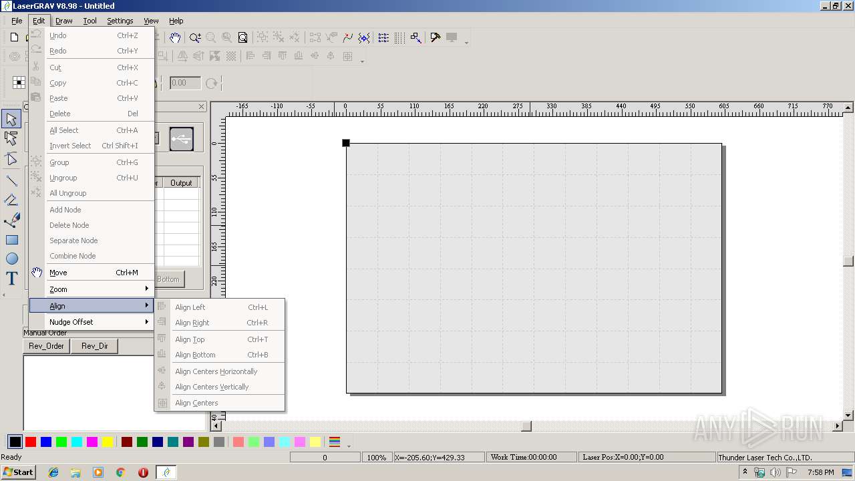Select the Polyline drawing tool

tap(11, 200)
